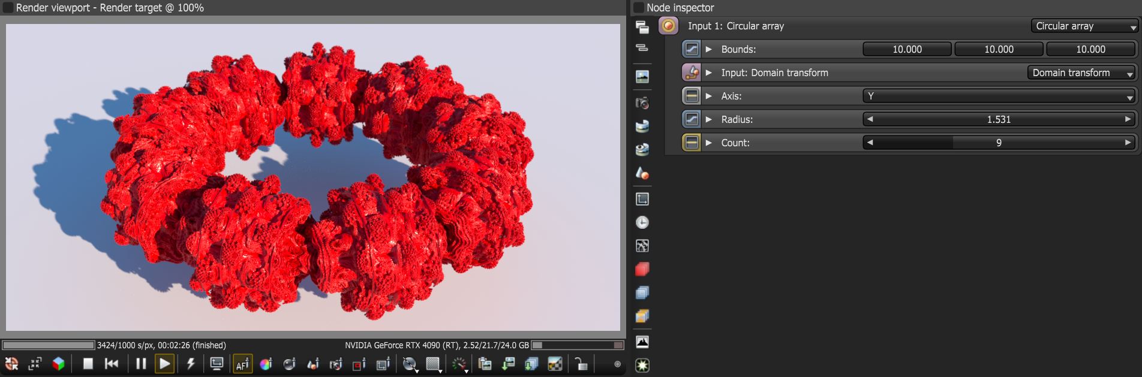Stop the render with the stop button
The image size is (1142, 377).
tap(88, 364)
